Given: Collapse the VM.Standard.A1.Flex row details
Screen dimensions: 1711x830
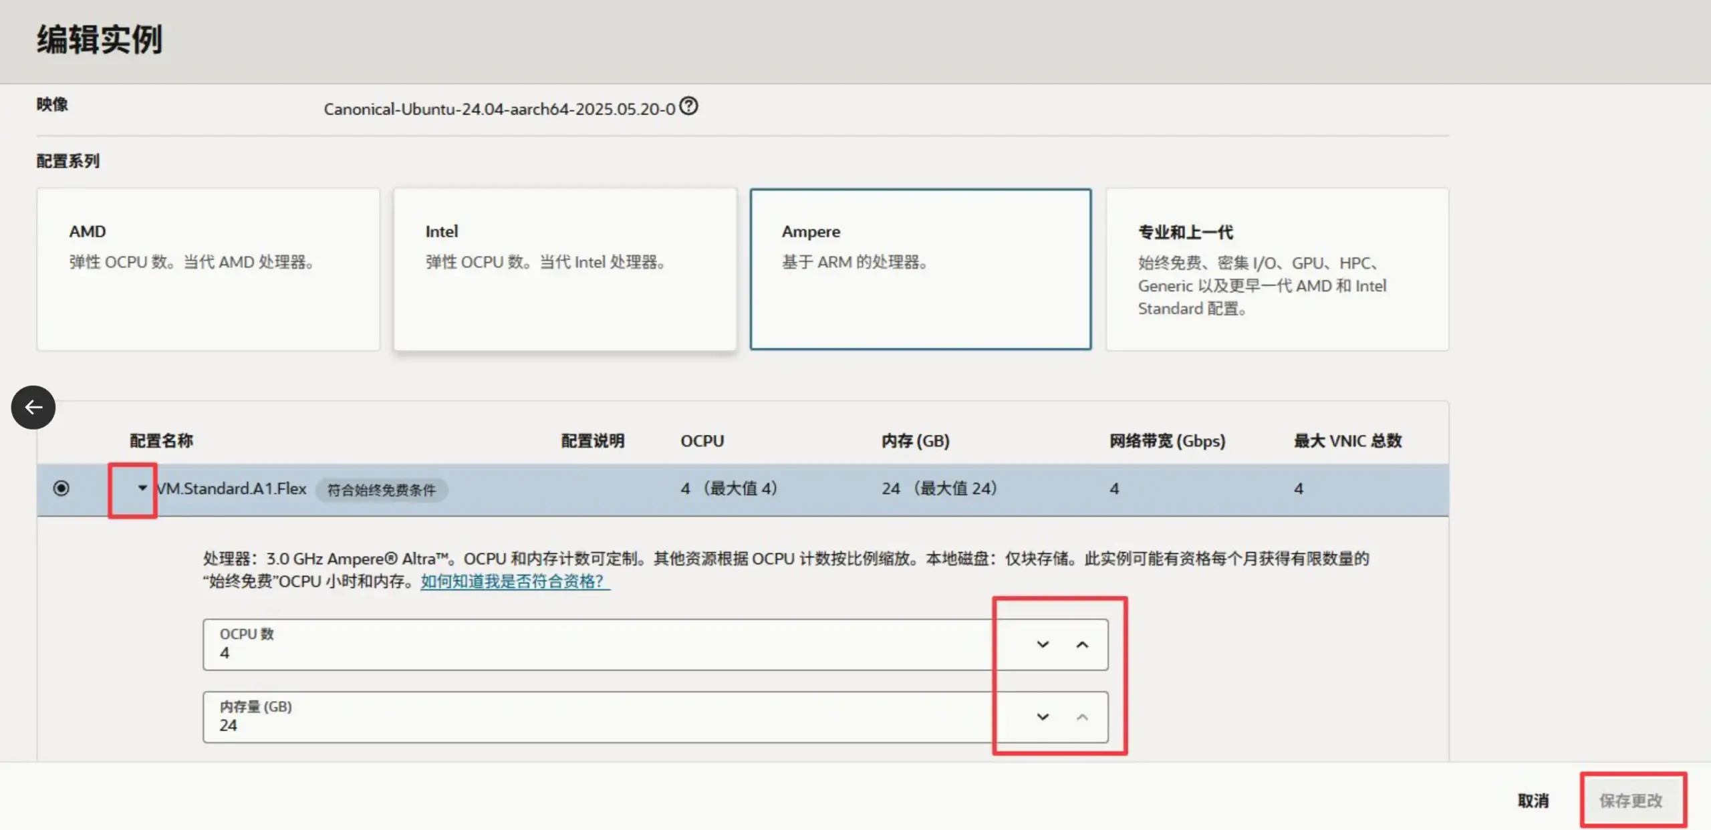Looking at the screenshot, I should 142,488.
